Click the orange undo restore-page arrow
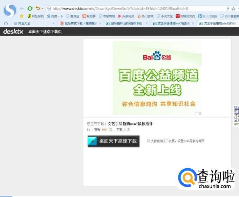The width and height of the screenshot is (239, 197). tap(37, 8)
